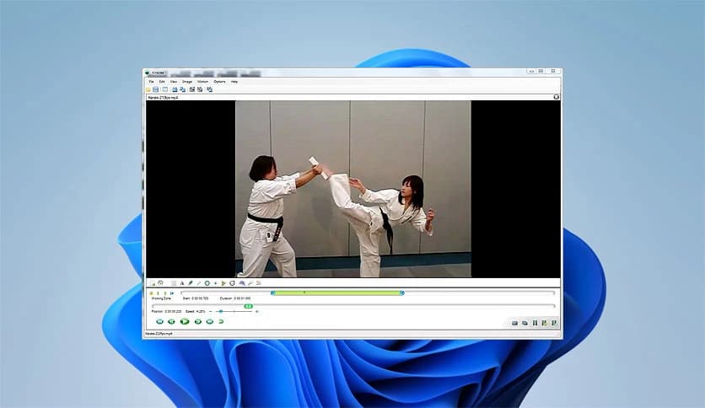Open the color profile tool
This screenshot has height=408, width=705.
tap(259, 283)
